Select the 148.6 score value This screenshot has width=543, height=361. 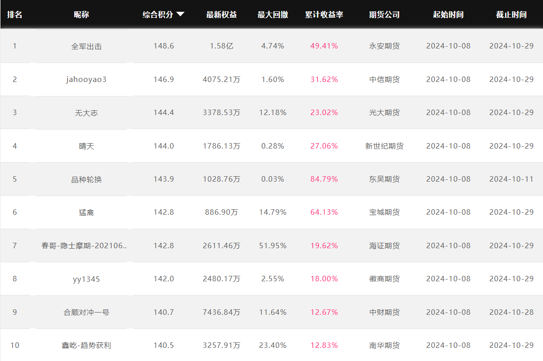[164, 46]
